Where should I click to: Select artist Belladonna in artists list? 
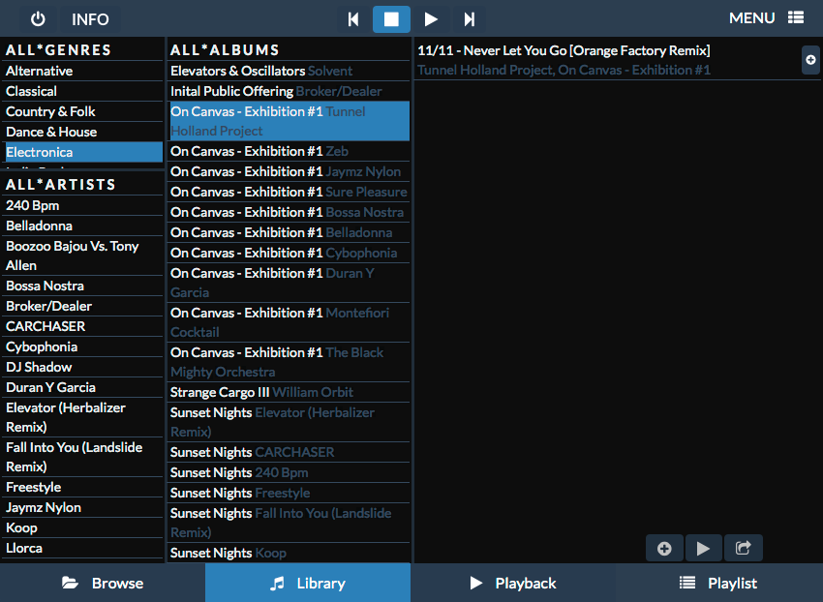[x=83, y=226]
